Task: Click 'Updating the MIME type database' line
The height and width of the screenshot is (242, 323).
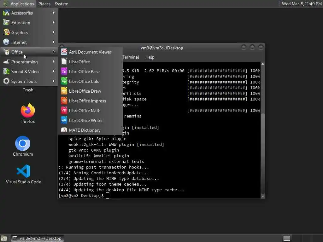Action: 109,178
